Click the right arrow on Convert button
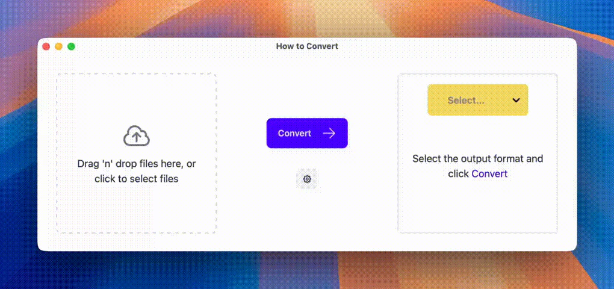This screenshot has height=289, width=614. (329, 134)
